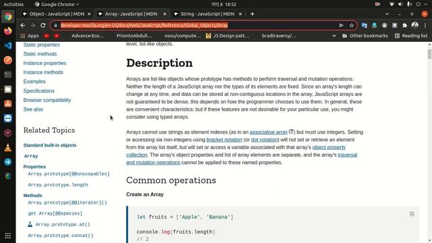
Task: Open the JS Design patt bookmark
Action: (x=227, y=36)
